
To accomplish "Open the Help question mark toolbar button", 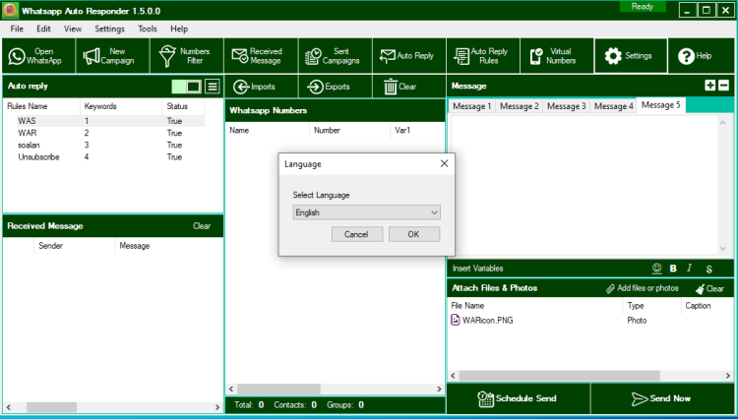I will point(703,56).
